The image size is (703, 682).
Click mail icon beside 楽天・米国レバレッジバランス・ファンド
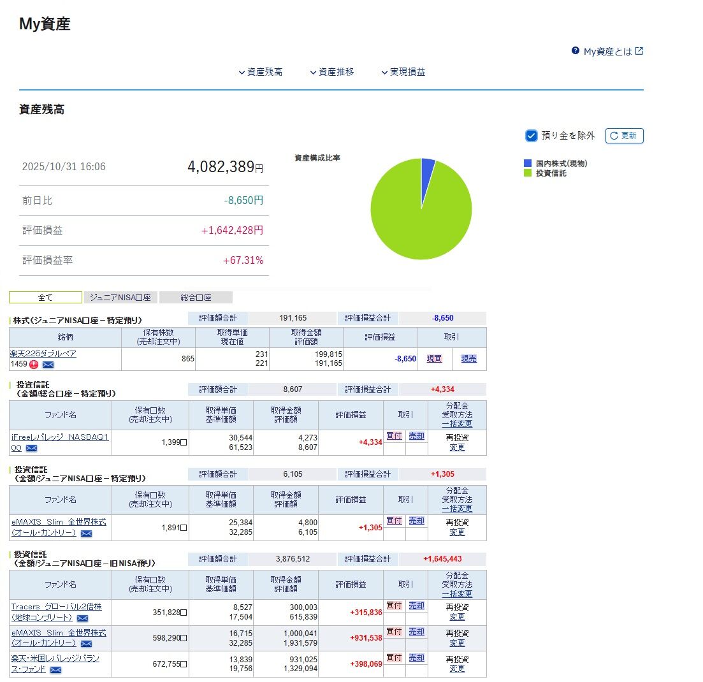(x=55, y=670)
